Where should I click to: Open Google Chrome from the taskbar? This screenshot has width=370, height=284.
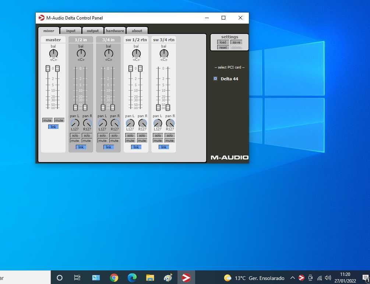point(114,278)
